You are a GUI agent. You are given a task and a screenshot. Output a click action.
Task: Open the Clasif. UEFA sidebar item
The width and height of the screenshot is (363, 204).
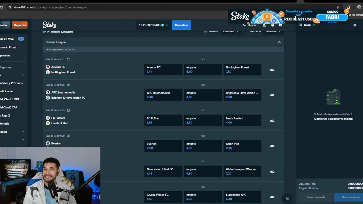pyautogui.click(x=10, y=99)
